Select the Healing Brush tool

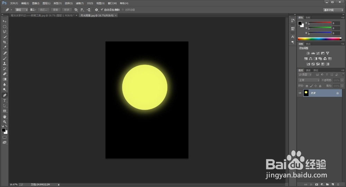(x=4, y=53)
